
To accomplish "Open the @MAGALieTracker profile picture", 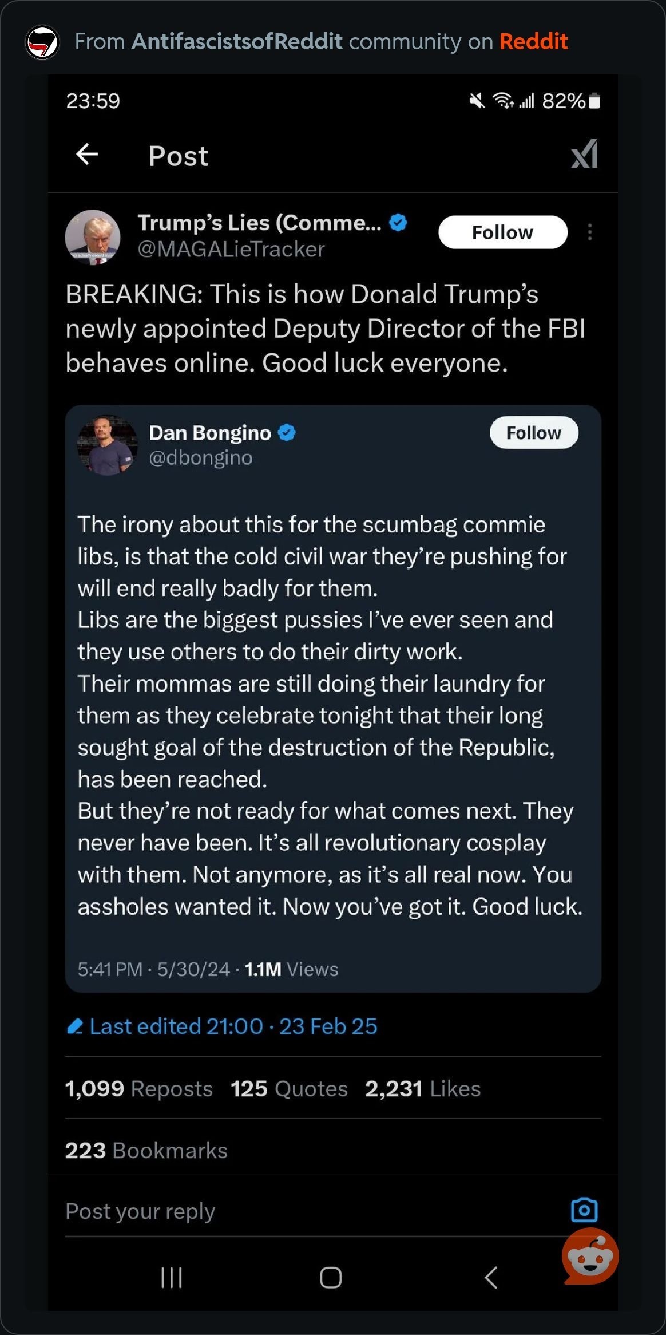I will click(93, 237).
